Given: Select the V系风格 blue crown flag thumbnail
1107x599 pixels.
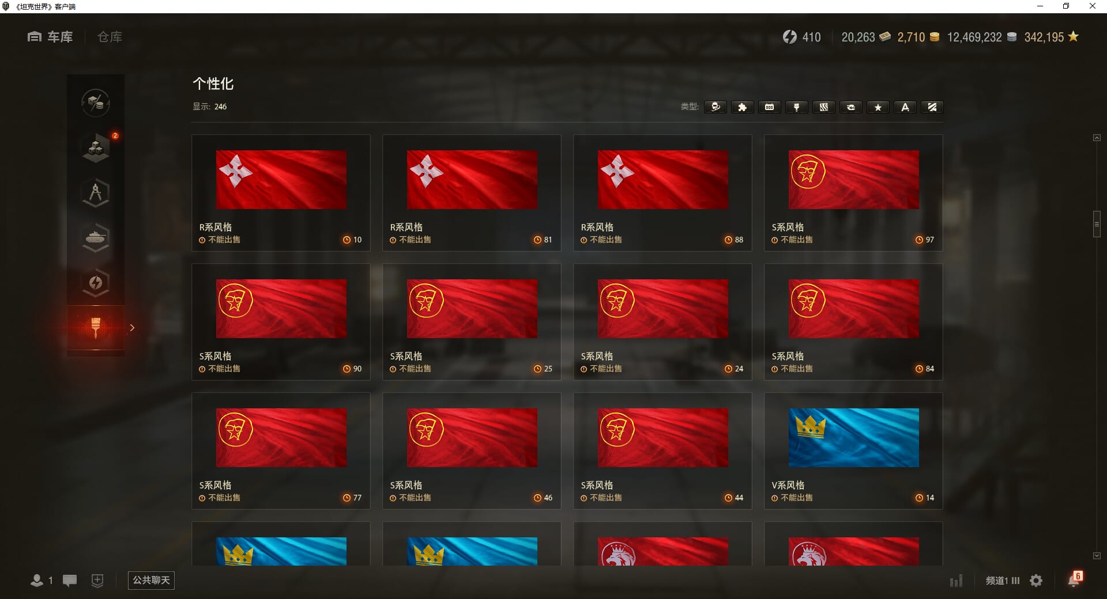Looking at the screenshot, I should 853,438.
